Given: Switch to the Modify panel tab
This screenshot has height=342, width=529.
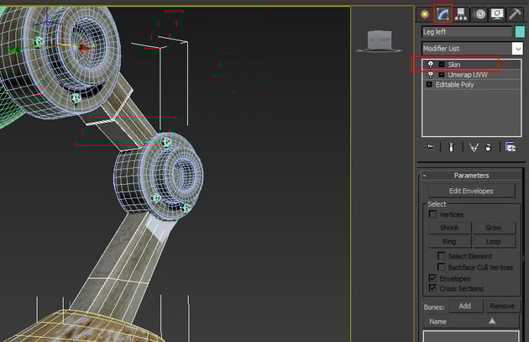Looking at the screenshot, I should [443, 13].
